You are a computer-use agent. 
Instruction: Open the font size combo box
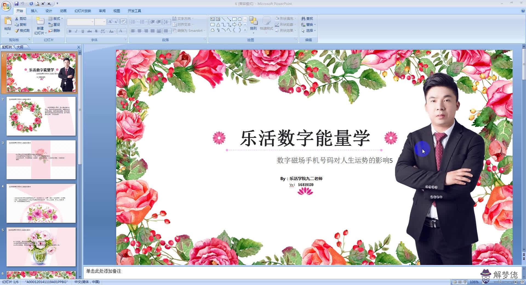[100, 22]
